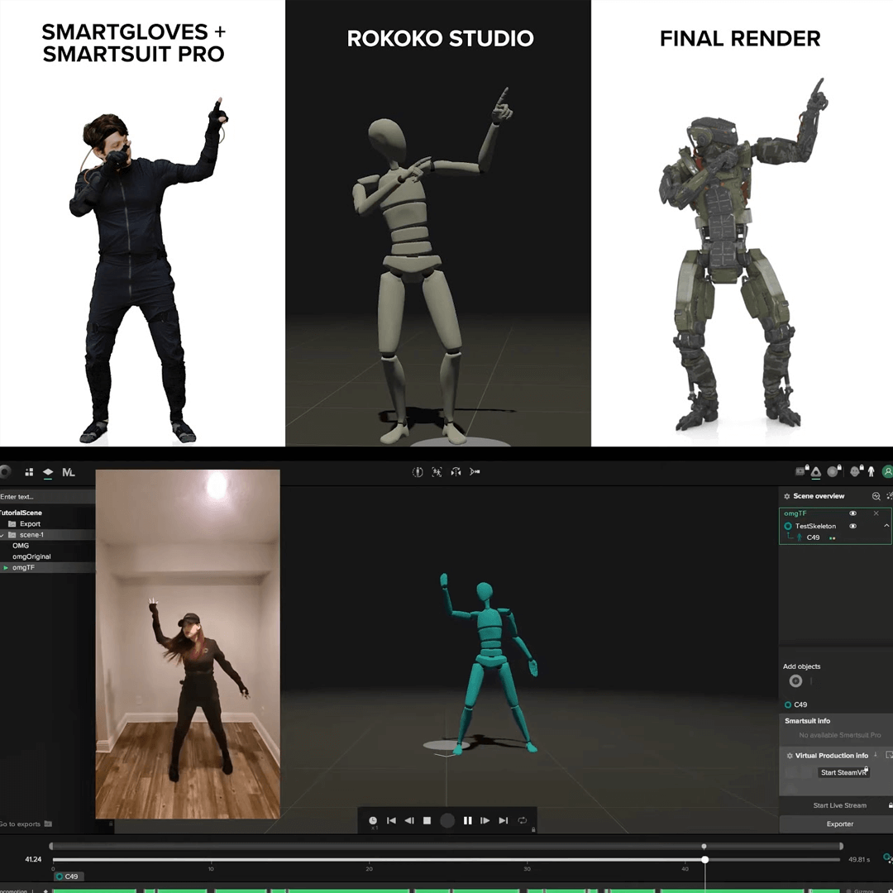Toggle visibility of TestSkeleton
This screenshot has height=893, width=893.
point(853,526)
